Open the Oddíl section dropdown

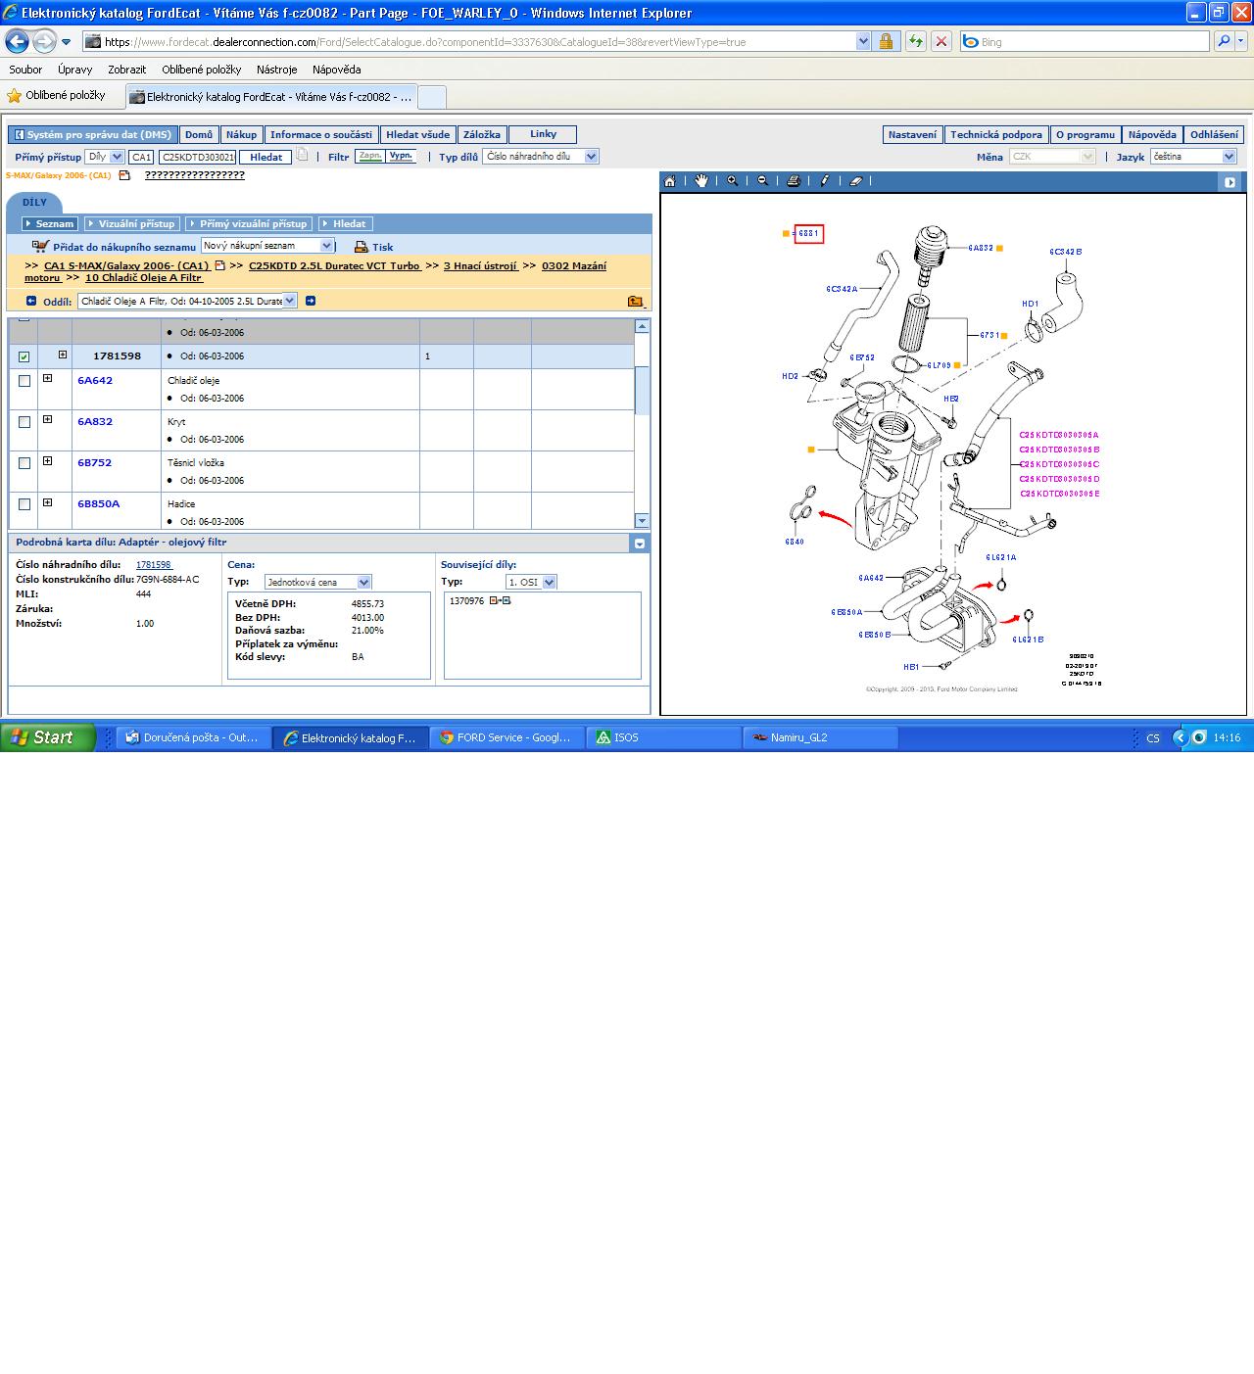tap(290, 301)
